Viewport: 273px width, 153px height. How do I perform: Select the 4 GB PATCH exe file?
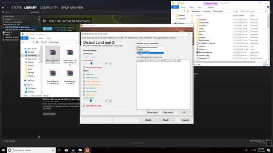click(x=207, y=43)
